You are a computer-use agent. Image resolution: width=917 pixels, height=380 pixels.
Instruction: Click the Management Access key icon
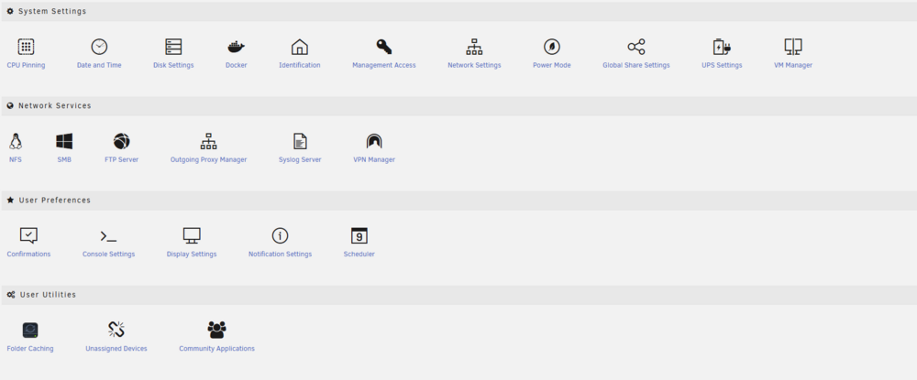click(383, 47)
